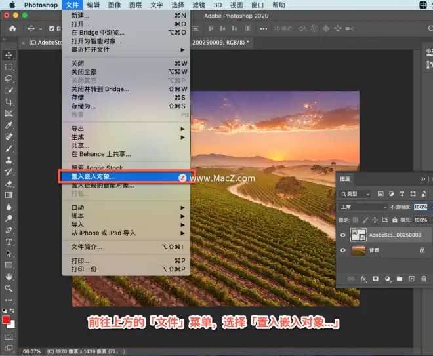Select the History Brush tool
433x356 pixels.
tap(9, 172)
